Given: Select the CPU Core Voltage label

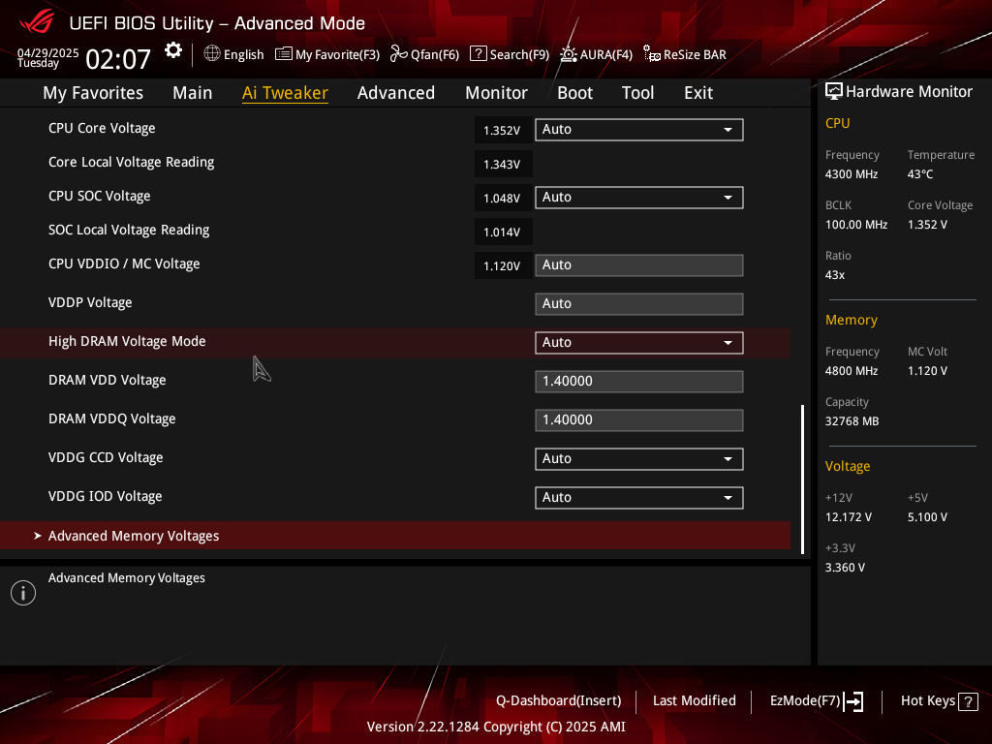Looking at the screenshot, I should point(102,129).
